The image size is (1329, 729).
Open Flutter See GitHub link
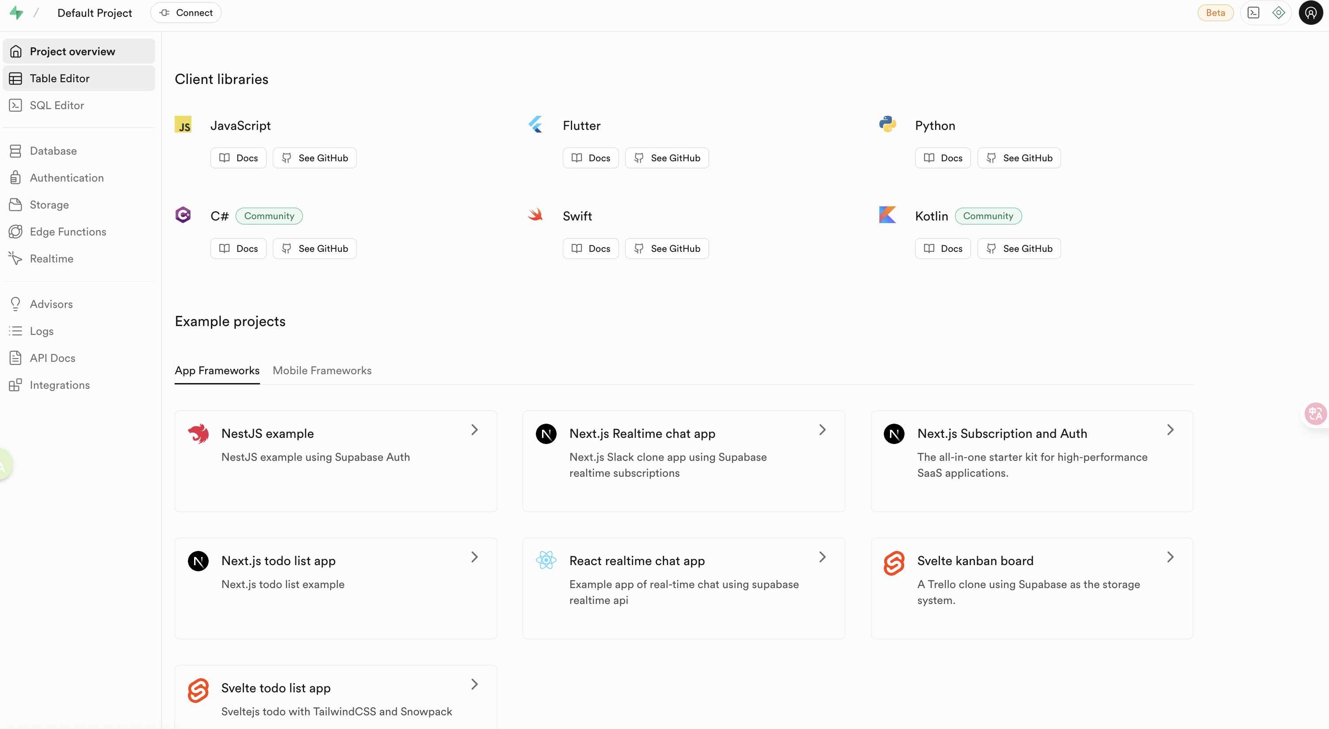667,158
